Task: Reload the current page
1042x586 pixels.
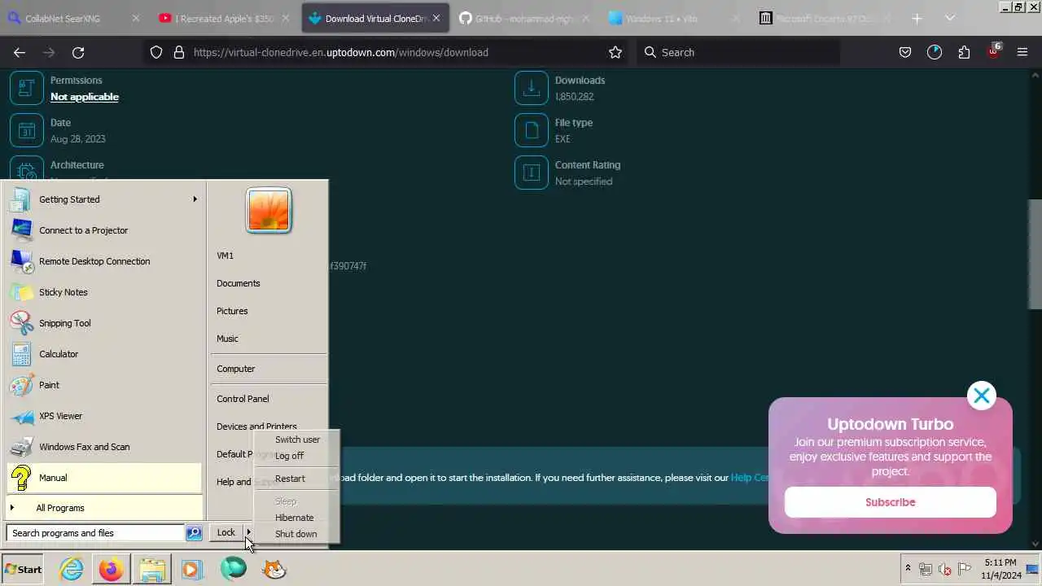Action: coord(78,52)
